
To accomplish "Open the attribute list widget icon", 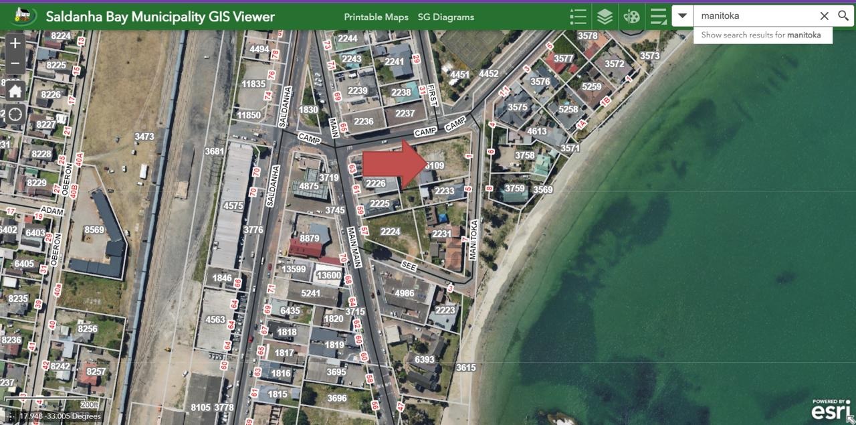I will (x=659, y=16).
